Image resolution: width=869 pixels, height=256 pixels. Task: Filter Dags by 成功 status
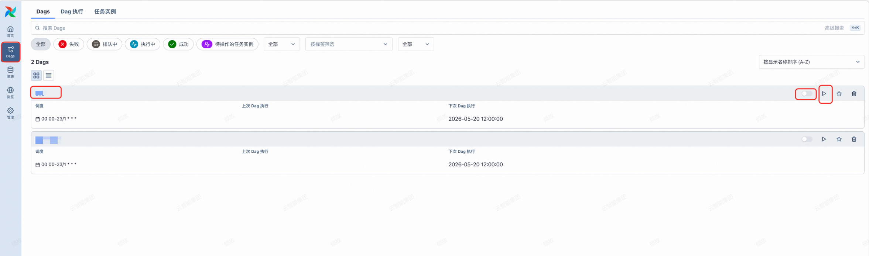coord(178,44)
